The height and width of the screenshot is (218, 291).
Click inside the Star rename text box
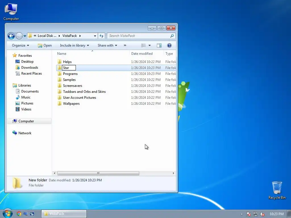click(69, 68)
